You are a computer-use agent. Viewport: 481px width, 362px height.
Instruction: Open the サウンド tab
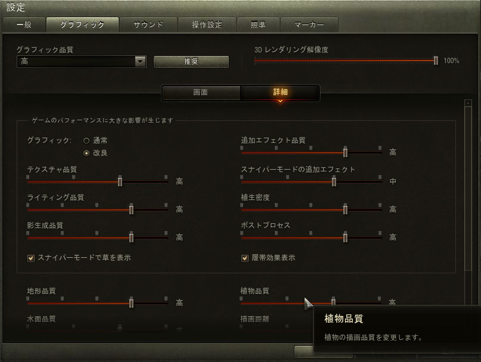(x=148, y=24)
